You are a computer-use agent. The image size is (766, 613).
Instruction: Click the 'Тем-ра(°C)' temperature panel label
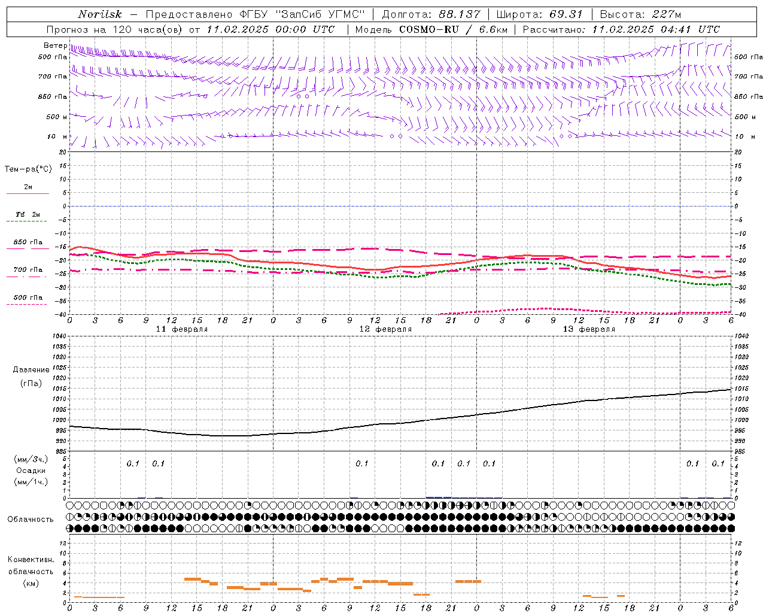pyautogui.click(x=28, y=169)
